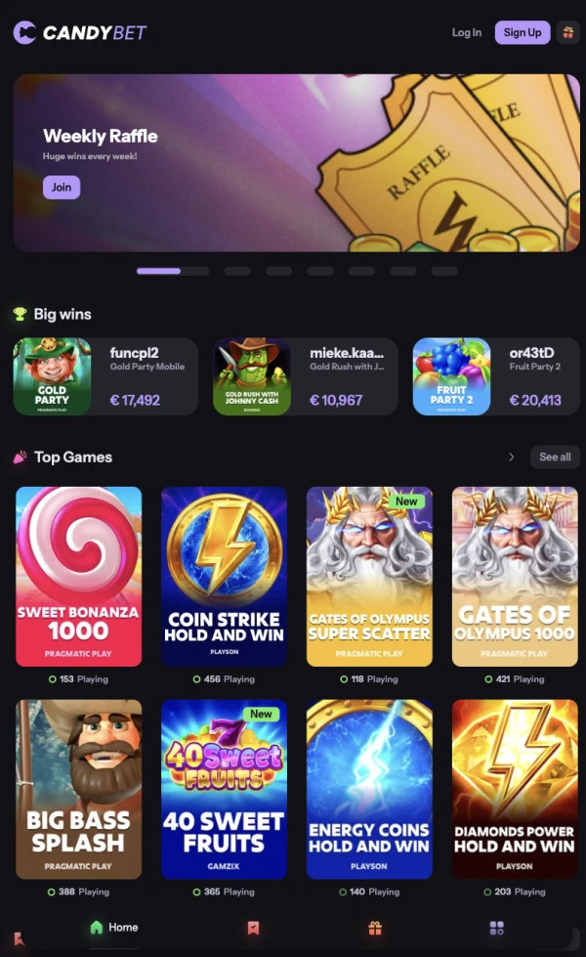The image size is (586, 957).
Task: Open funcpl2's Gold Party big win card
Action: (105, 376)
